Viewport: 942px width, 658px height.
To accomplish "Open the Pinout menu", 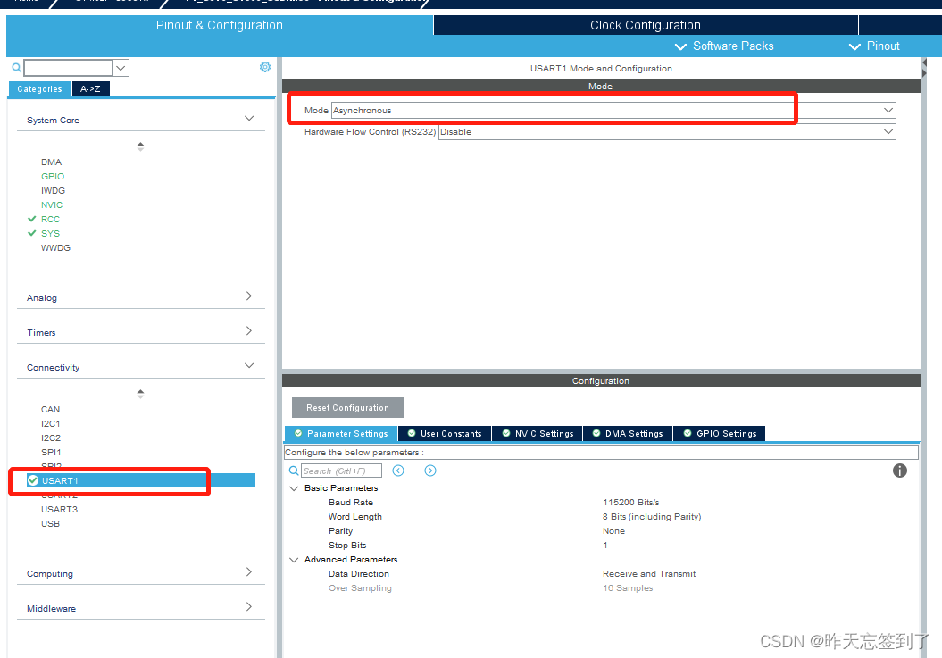I will click(873, 46).
